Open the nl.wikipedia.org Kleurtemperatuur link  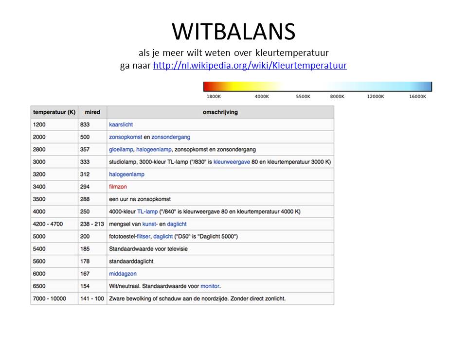(250, 65)
